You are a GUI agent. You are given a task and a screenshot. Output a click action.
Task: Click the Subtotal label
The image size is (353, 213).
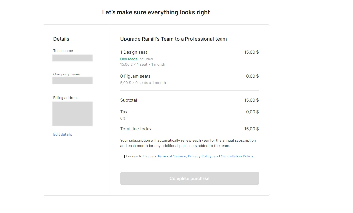pyautogui.click(x=129, y=100)
